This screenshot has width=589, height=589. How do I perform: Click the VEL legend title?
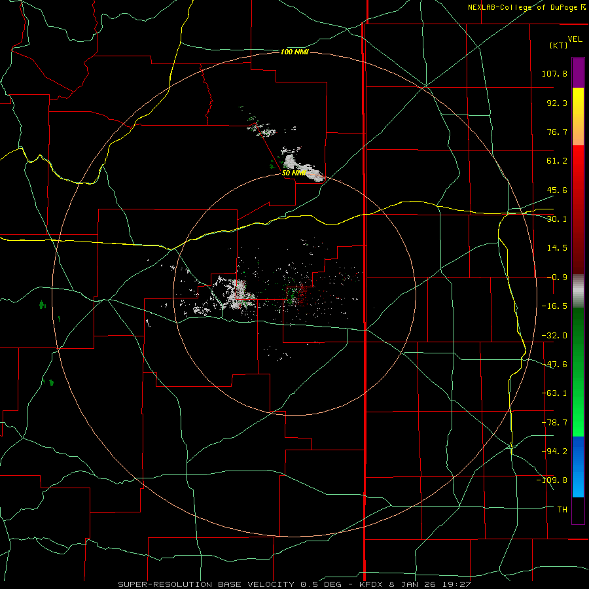575,39
